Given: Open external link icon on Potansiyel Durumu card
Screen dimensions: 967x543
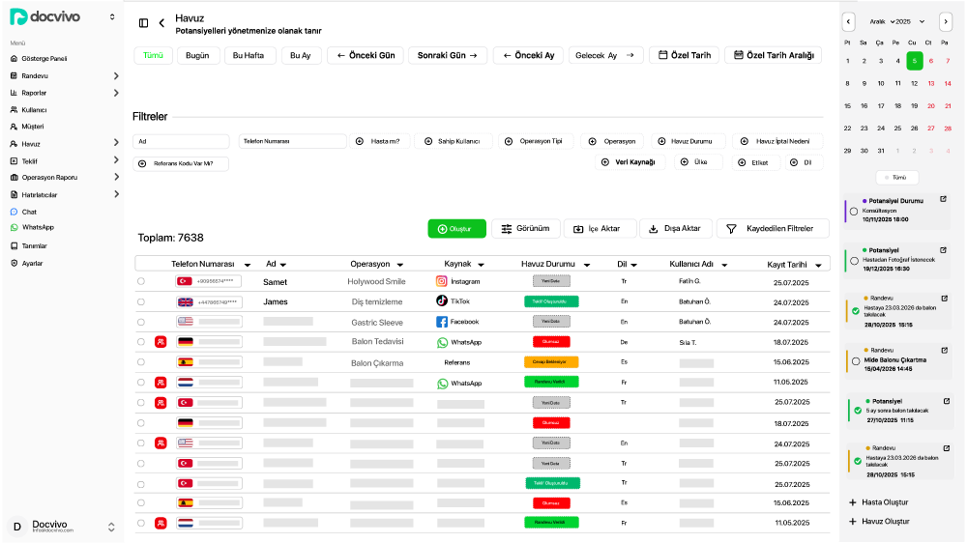Looking at the screenshot, I should [944, 200].
